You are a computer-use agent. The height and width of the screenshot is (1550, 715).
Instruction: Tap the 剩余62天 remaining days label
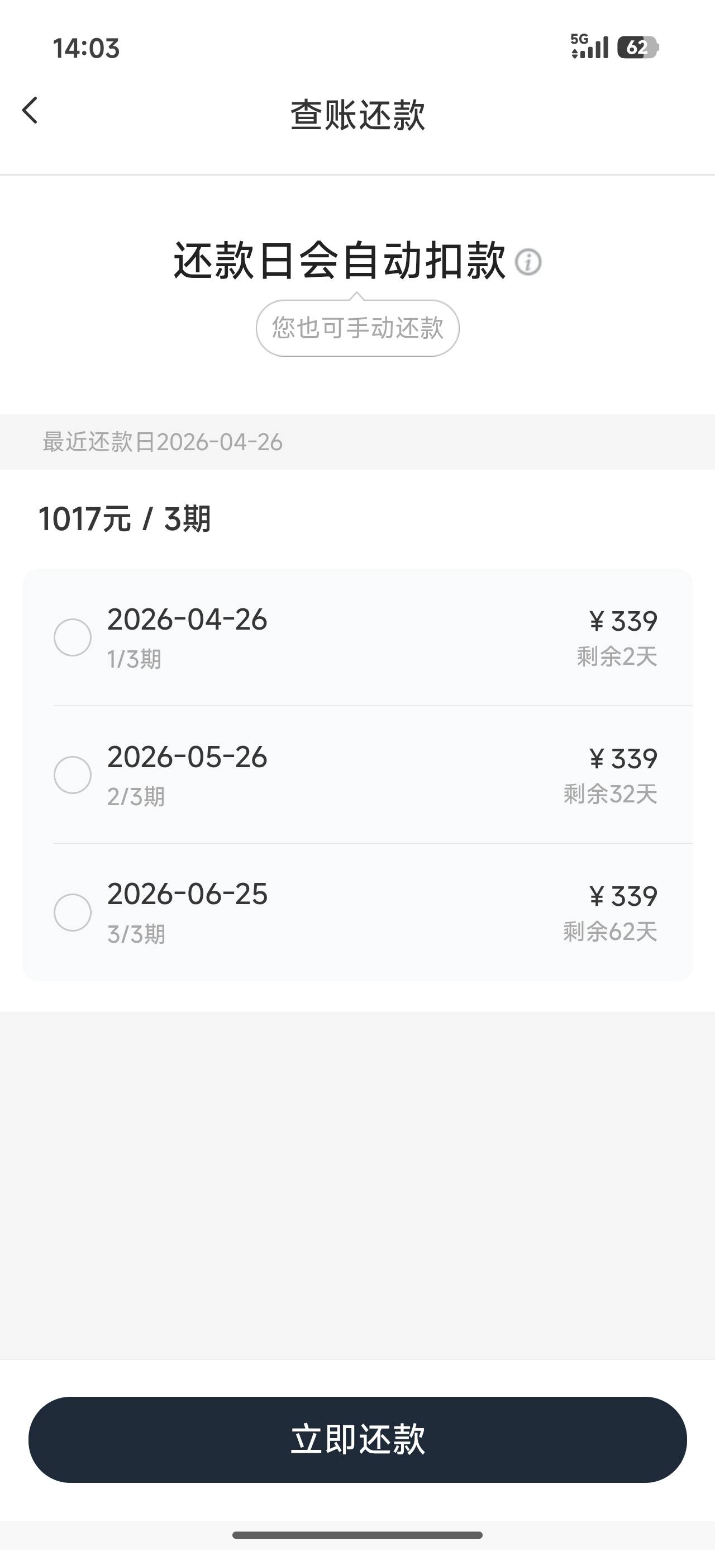tap(610, 932)
